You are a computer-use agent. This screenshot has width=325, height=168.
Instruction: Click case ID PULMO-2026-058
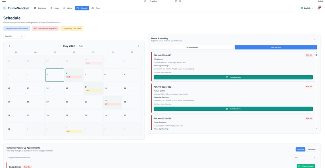162,119
